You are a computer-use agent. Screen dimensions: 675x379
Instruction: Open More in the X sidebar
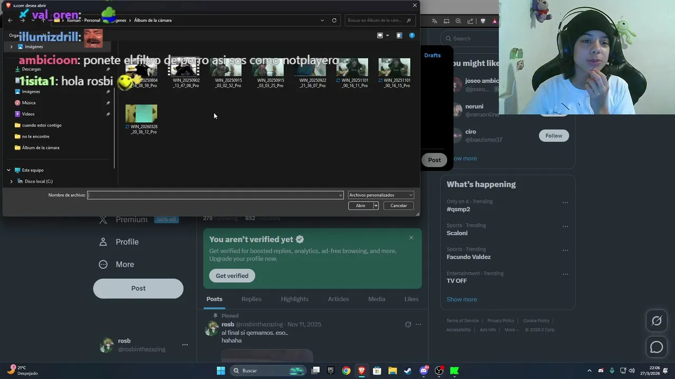click(117, 264)
